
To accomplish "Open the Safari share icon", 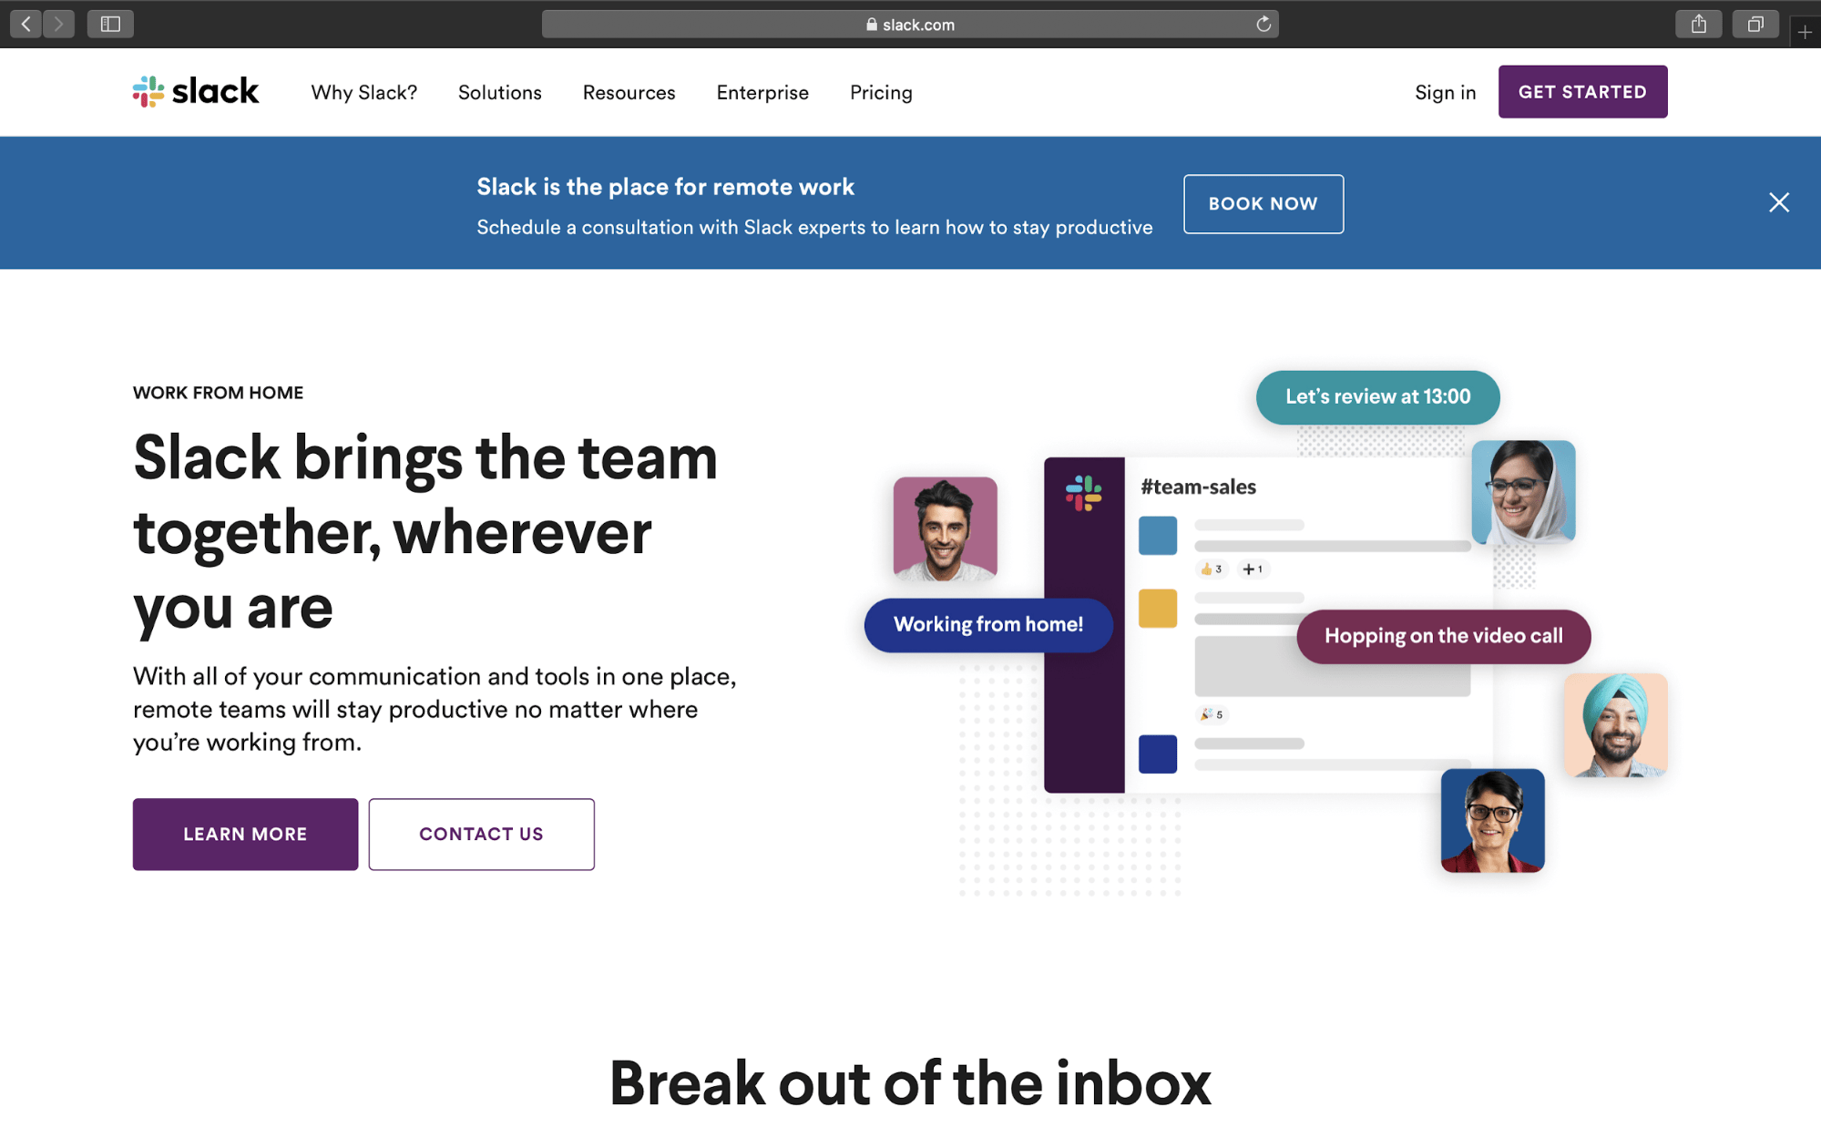I will point(1698,24).
